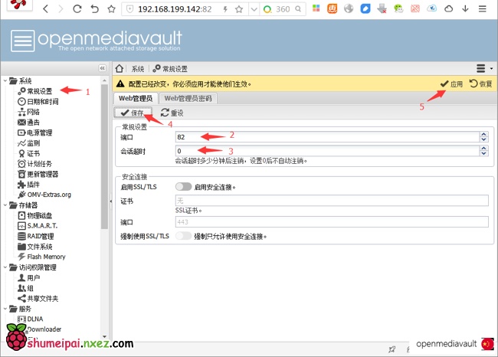Open OMV-Extras.org plugin page

click(x=48, y=195)
